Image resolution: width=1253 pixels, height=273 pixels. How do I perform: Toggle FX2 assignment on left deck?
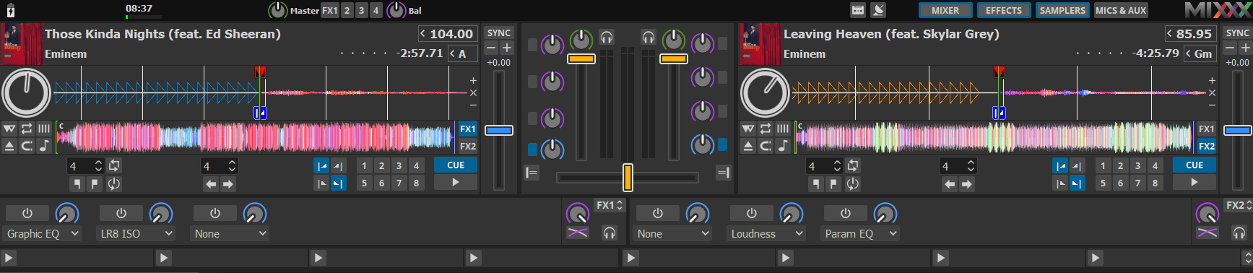468,146
